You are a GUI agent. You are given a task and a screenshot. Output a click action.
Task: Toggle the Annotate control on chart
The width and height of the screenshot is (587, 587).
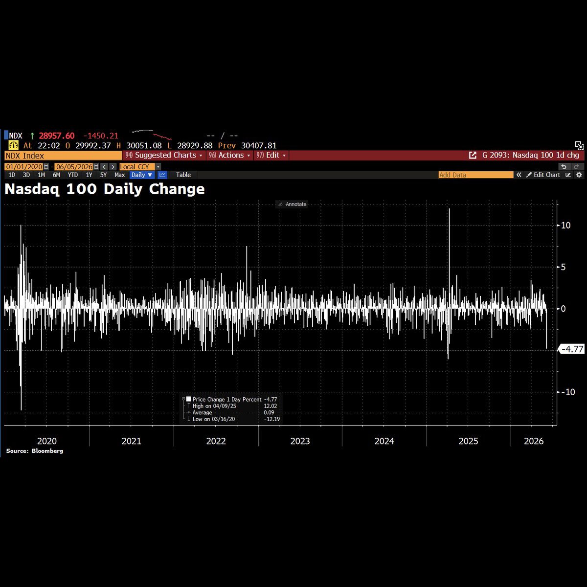tap(292, 204)
